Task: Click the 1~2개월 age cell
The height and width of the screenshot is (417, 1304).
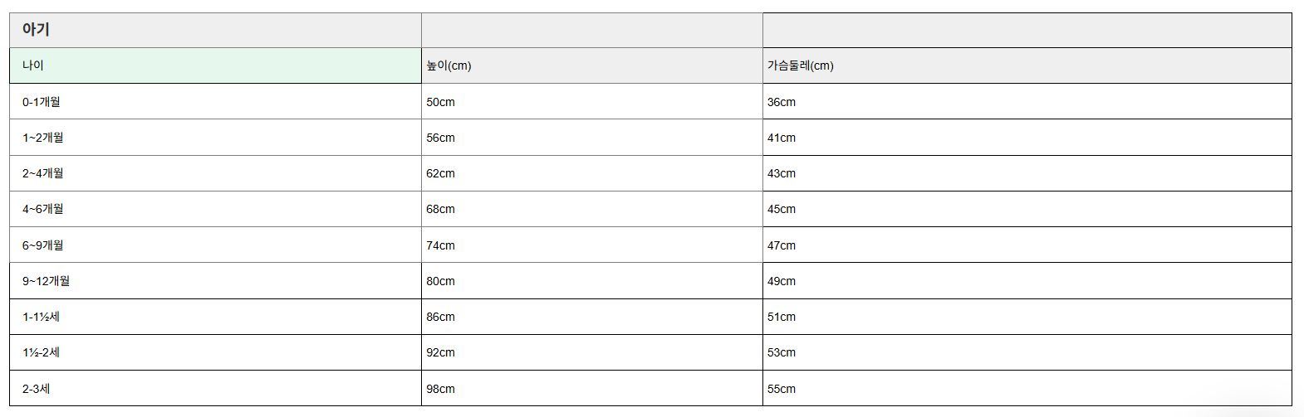Action: 215,137
